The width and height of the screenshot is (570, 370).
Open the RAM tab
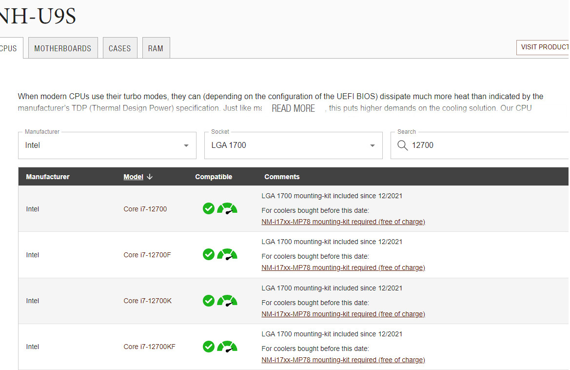click(x=156, y=48)
